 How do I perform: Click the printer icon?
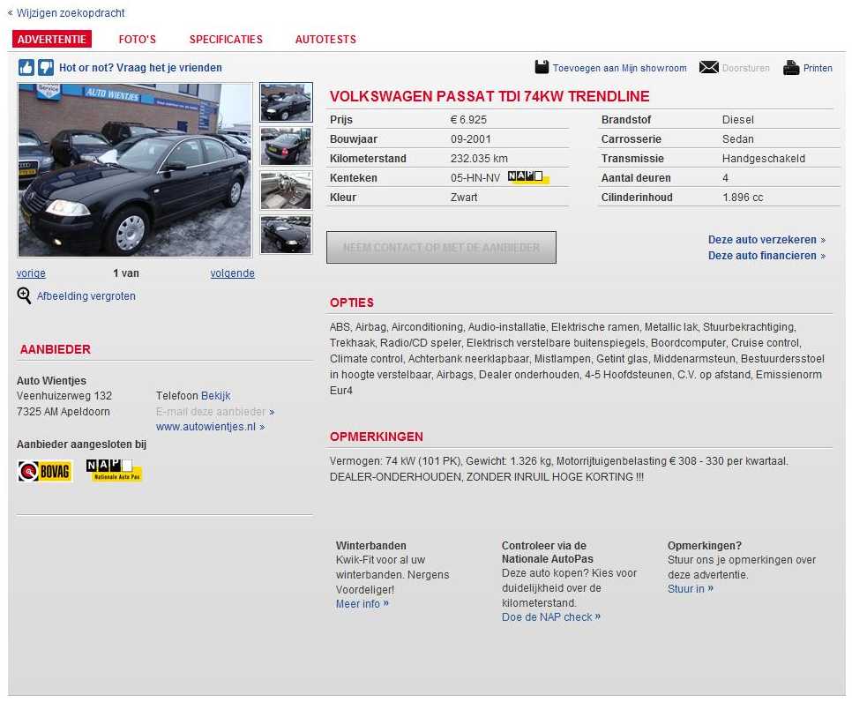[791, 67]
